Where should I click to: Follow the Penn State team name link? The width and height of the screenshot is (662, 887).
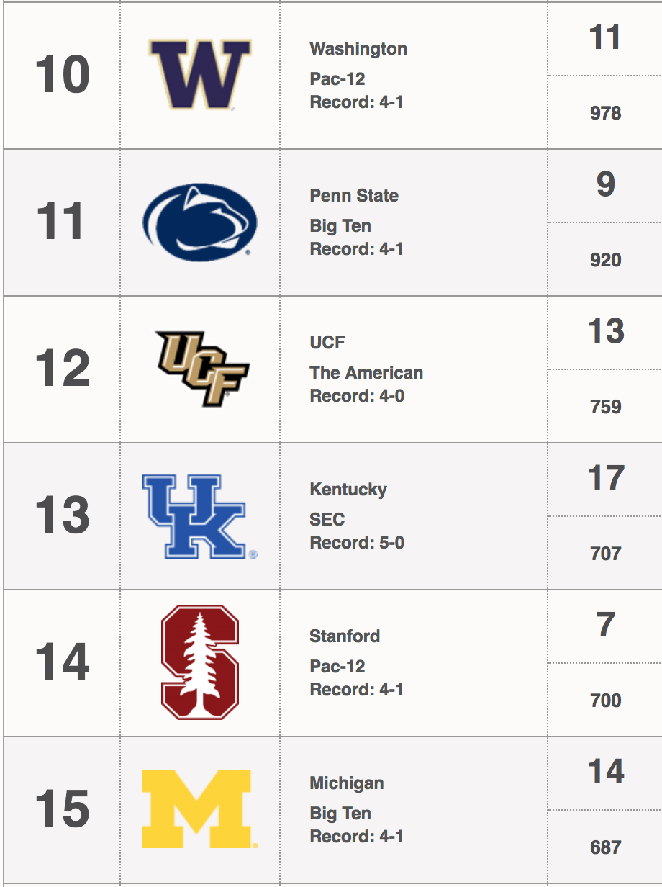click(x=354, y=196)
